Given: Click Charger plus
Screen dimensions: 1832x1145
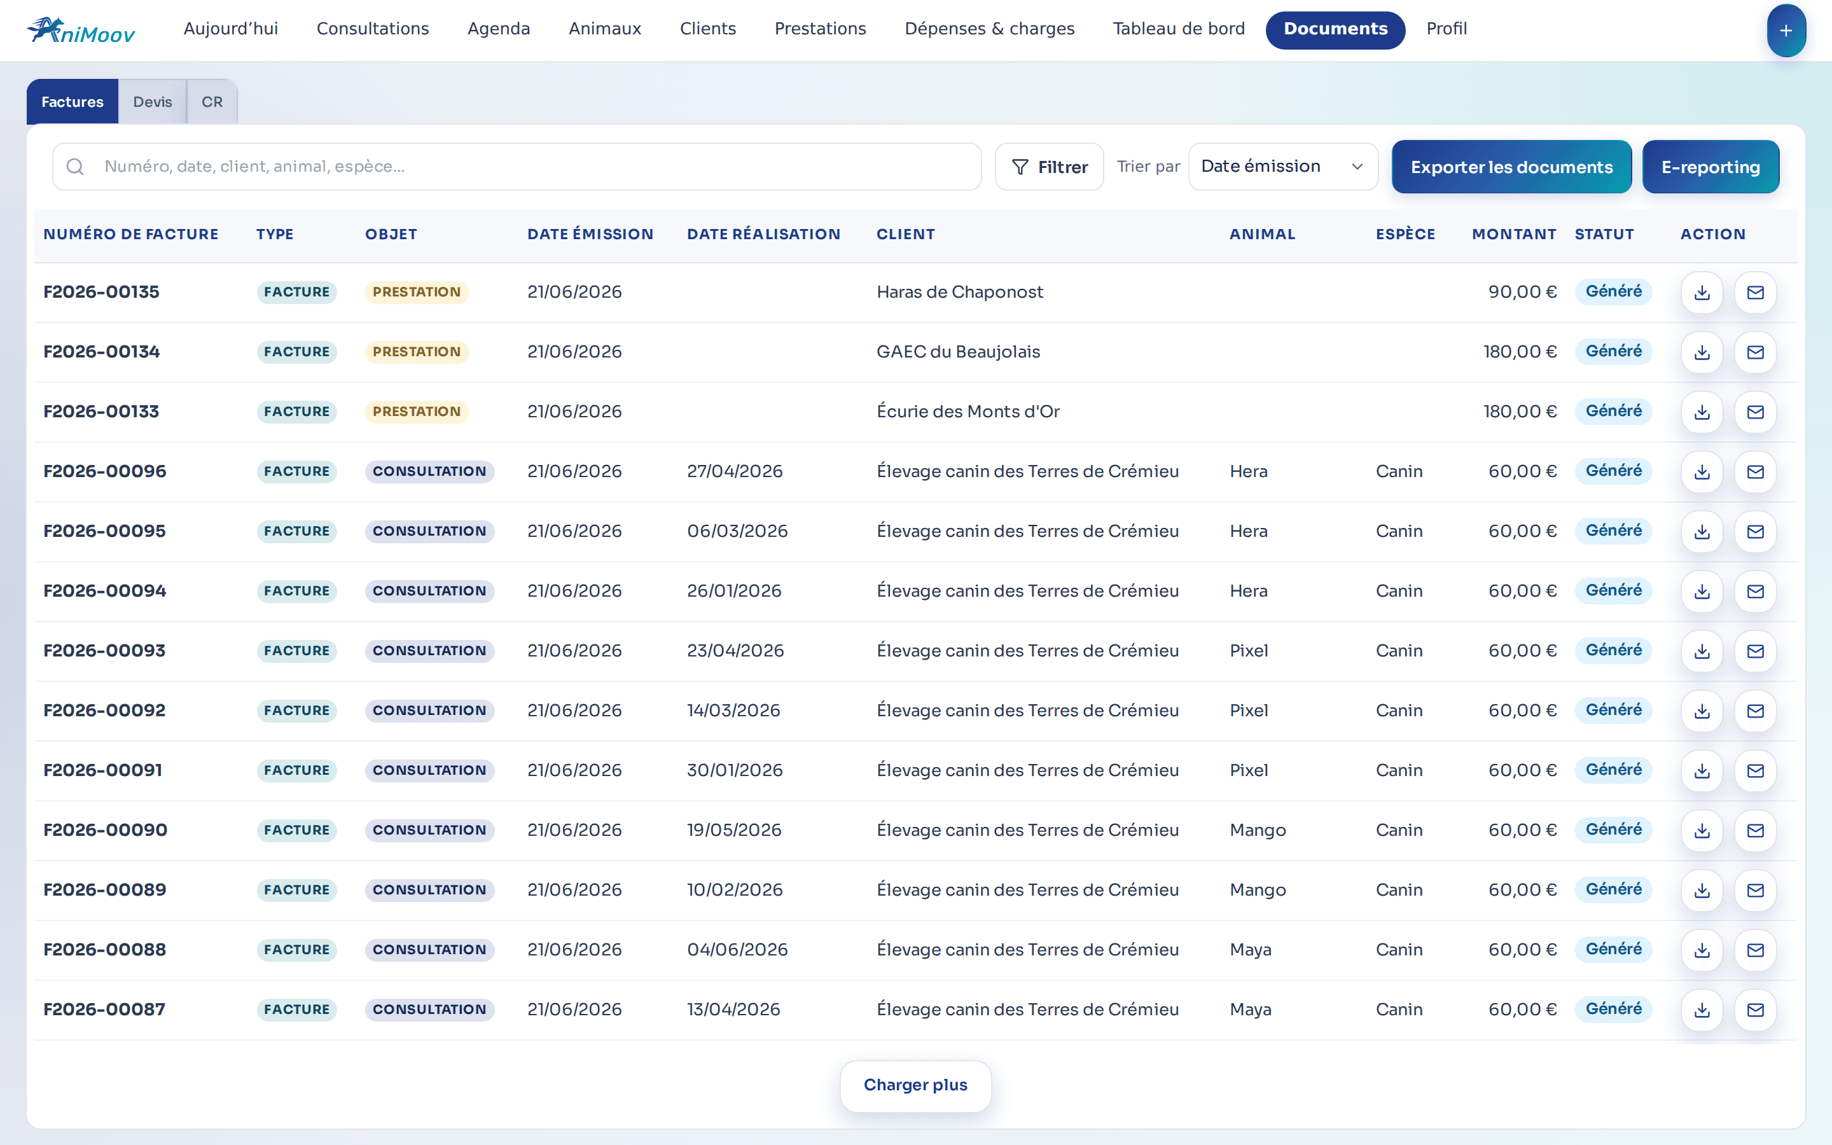Looking at the screenshot, I should (x=915, y=1085).
